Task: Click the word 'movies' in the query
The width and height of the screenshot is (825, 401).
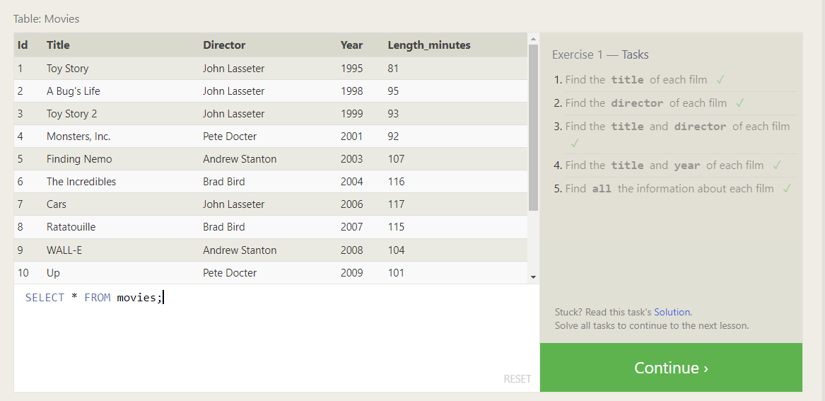Action: click(x=136, y=298)
